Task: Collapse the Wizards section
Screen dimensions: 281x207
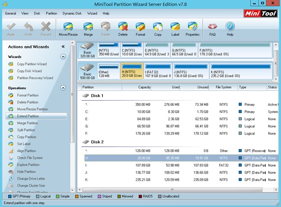Action: (63, 57)
